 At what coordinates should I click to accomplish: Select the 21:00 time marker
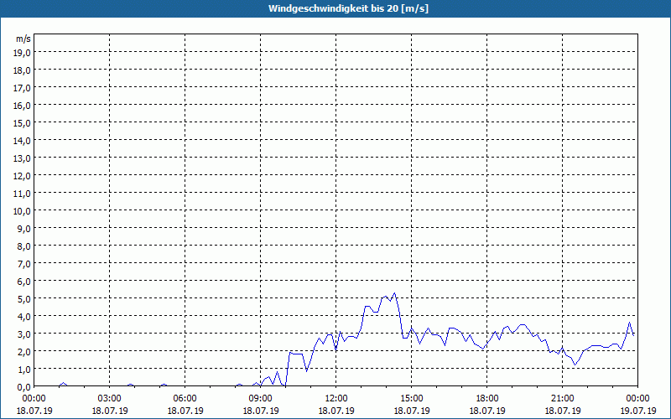point(563,398)
